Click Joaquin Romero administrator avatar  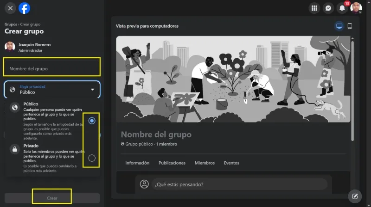10,47
